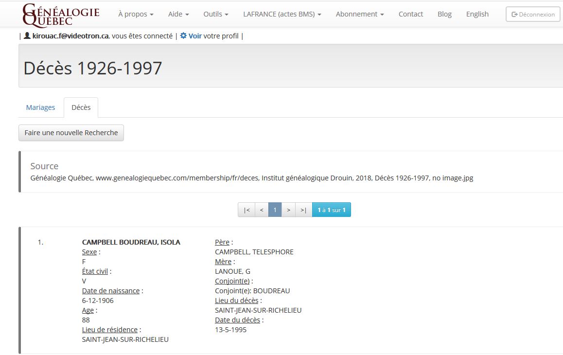The height and width of the screenshot is (355, 563).
Task: Click the birth date 6-12-1906
Action: (98, 301)
